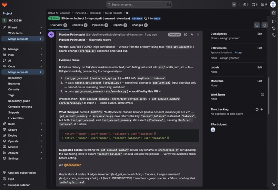Open Help in the sidebar

click(x=23, y=179)
